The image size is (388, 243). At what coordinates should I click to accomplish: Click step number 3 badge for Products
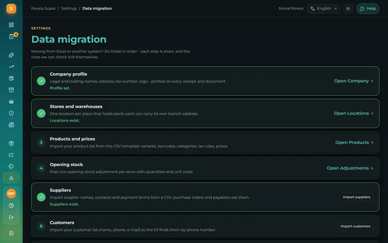(x=41, y=142)
